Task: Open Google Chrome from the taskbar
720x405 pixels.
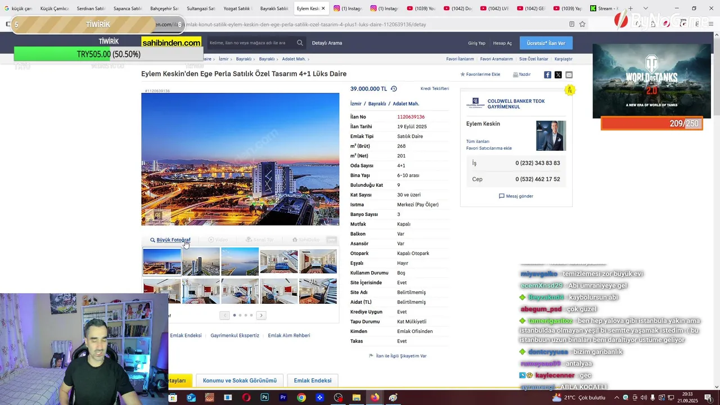Action: [x=301, y=398]
